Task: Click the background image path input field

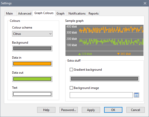Action: click(101, 95)
